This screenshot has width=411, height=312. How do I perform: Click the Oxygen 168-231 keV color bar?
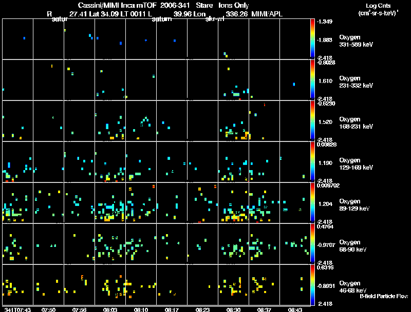point(312,120)
